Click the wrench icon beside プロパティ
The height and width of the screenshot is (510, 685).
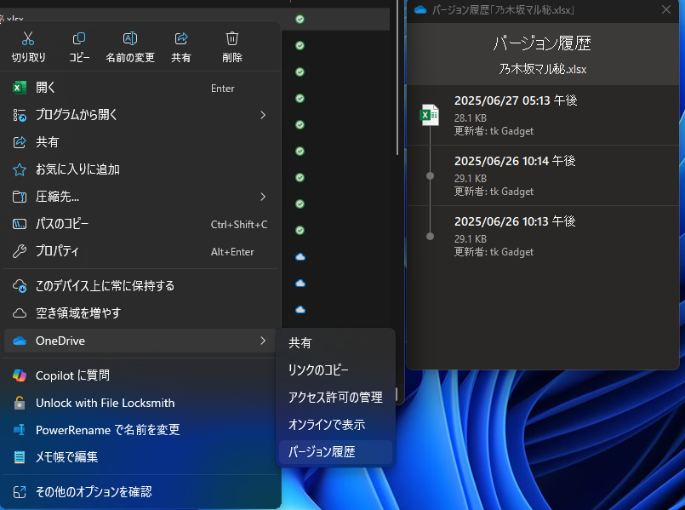pyautogui.click(x=20, y=251)
